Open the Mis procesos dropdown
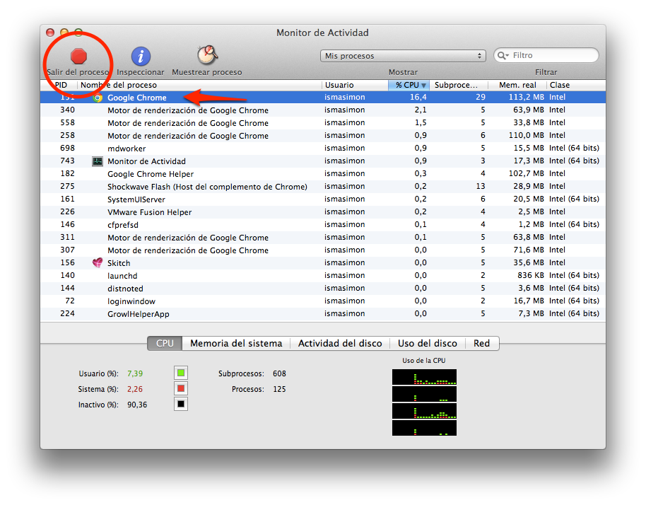 point(403,56)
